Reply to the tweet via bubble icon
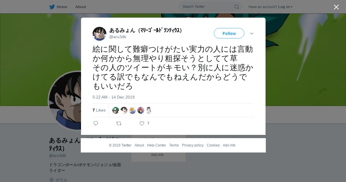The width and height of the screenshot is (346, 182). (96, 123)
